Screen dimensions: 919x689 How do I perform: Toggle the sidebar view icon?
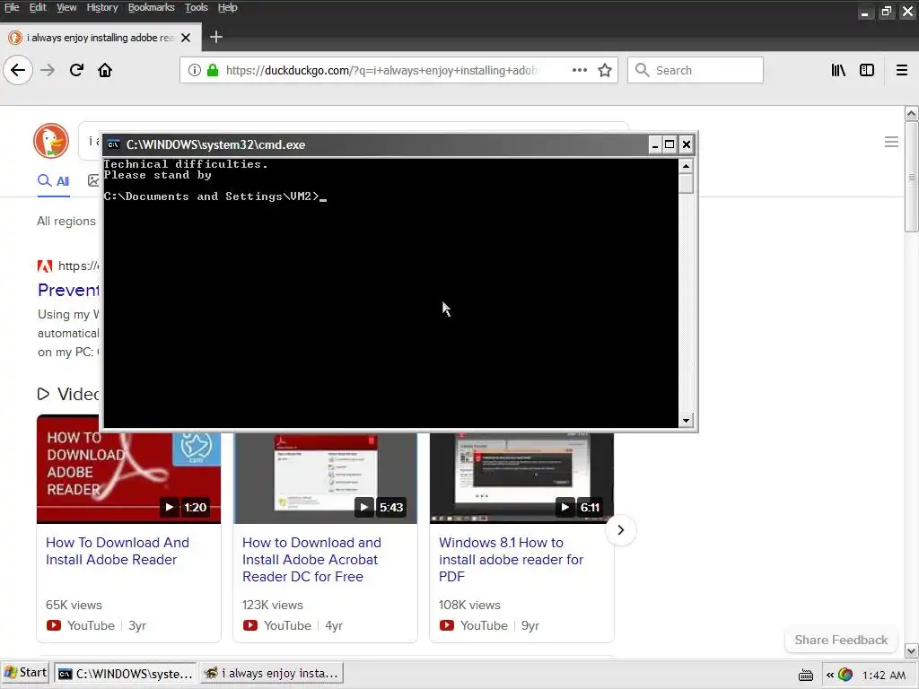[x=867, y=70]
